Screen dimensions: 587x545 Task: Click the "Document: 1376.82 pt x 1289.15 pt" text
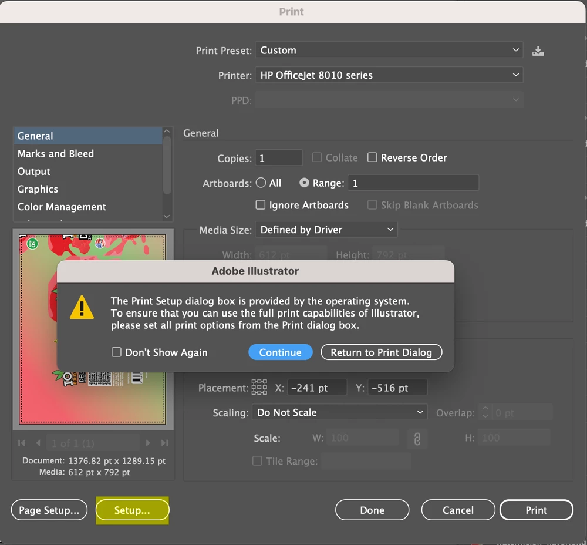[93, 460]
